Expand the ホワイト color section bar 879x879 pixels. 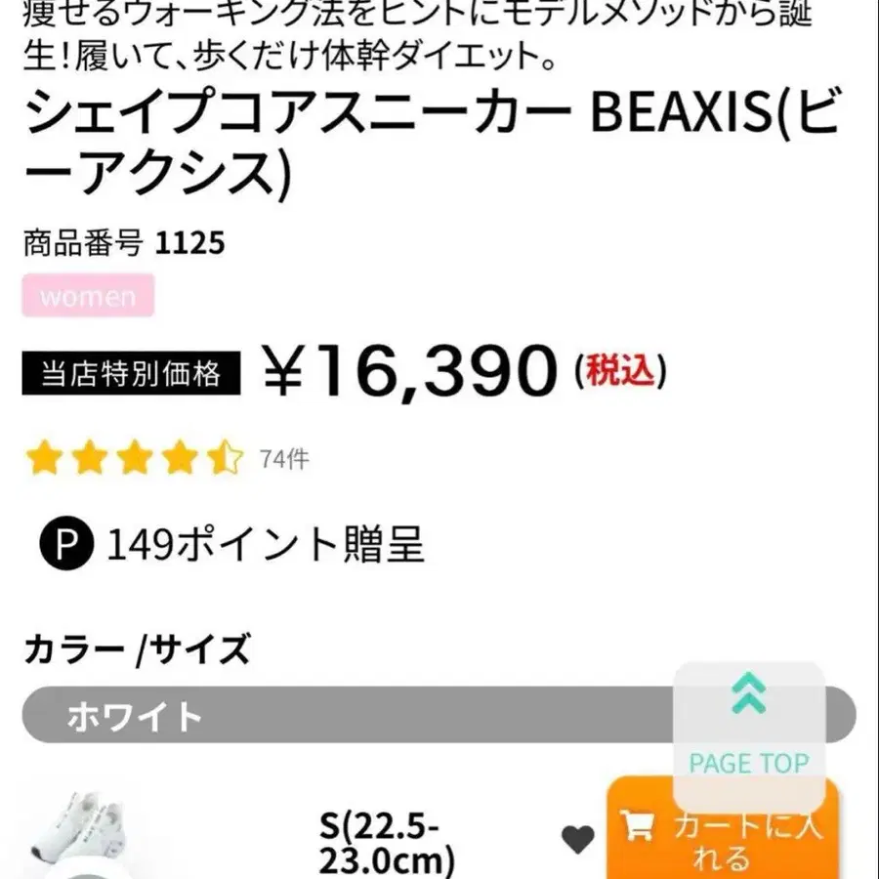(x=342, y=716)
